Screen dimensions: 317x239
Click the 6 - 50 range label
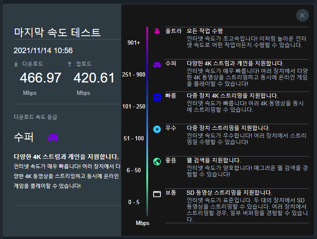[x=134, y=170]
